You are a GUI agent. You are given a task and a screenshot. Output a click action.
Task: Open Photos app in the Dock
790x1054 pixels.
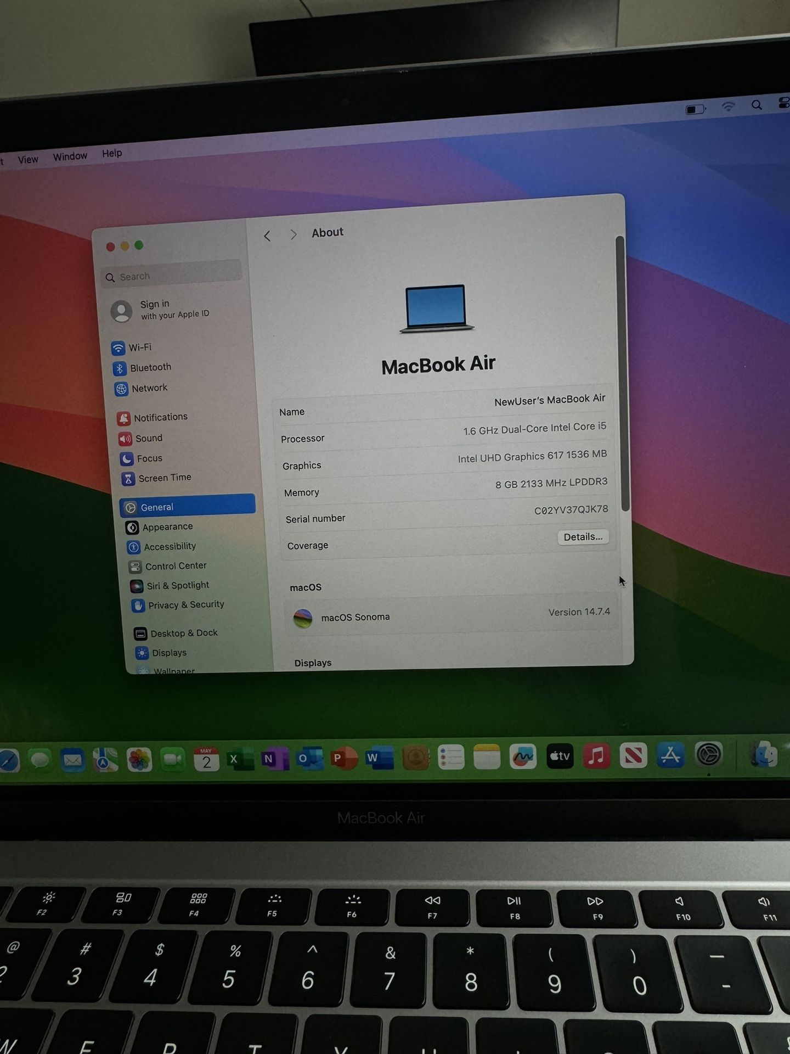tap(139, 760)
